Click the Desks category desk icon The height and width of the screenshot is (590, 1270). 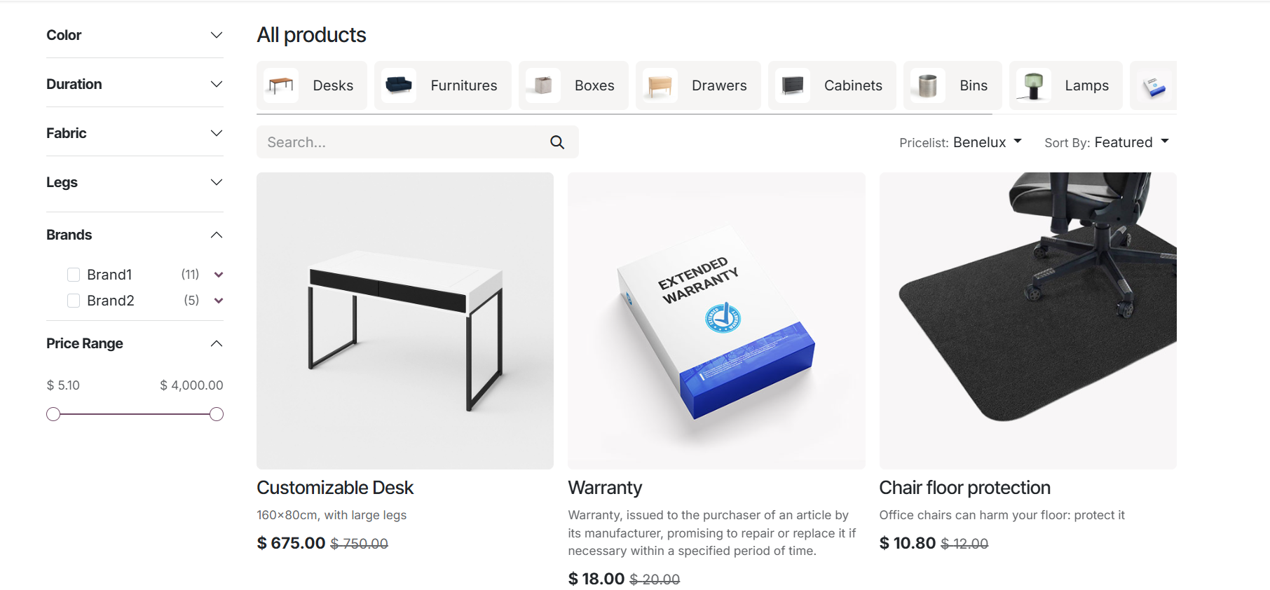[x=281, y=85]
